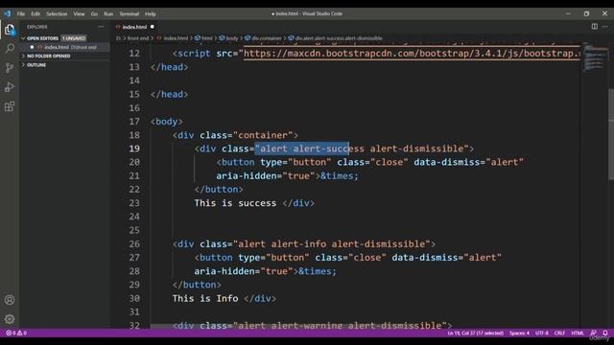The height and width of the screenshot is (345, 614).
Task: Click HTML language mode status item
Action: pos(578,333)
